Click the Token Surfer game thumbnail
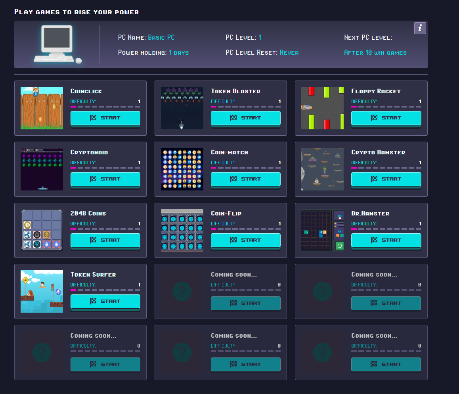Screen dimensions: 459x394 (x=42, y=292)
